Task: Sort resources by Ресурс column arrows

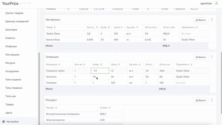Action: pyautogui.click(x=56, y=108)
